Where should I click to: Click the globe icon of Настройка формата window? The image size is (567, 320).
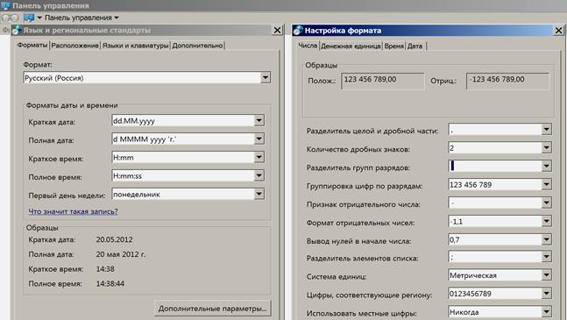click(298, 31)
